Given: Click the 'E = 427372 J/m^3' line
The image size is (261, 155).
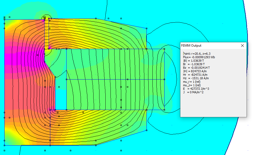Looking at the screenshot, I should click(196, 89).
